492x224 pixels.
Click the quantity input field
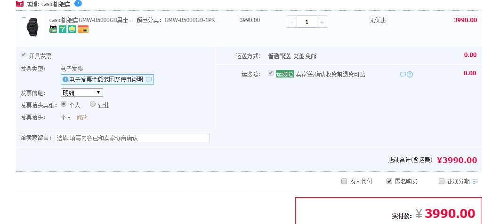point(307,22)
